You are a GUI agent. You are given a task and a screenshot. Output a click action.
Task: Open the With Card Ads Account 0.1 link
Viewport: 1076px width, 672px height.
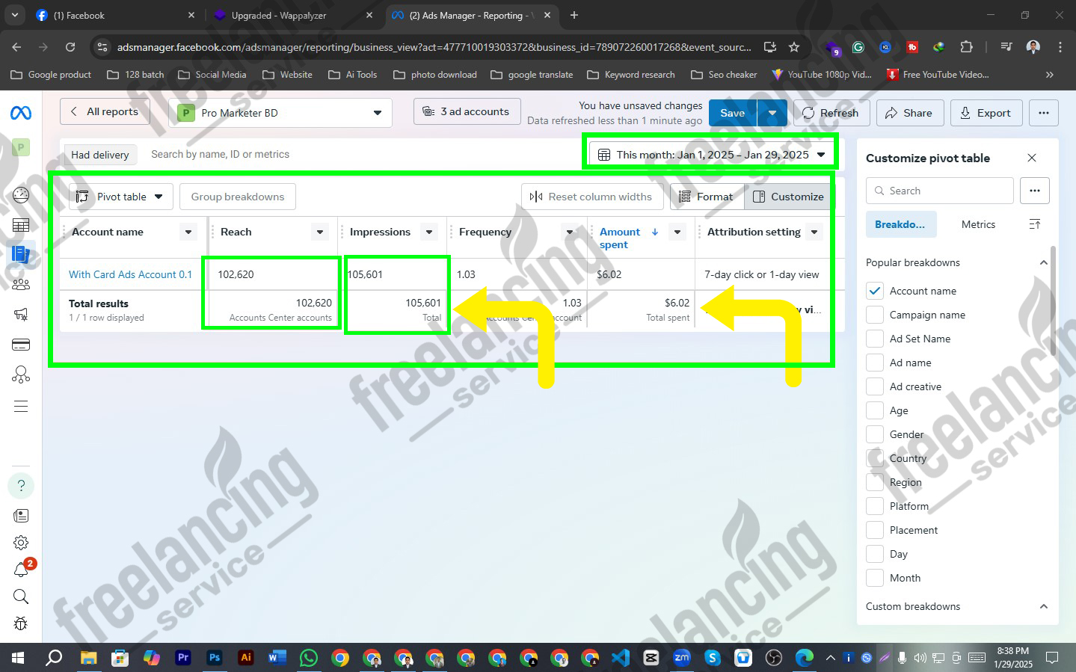coord(130,274)
